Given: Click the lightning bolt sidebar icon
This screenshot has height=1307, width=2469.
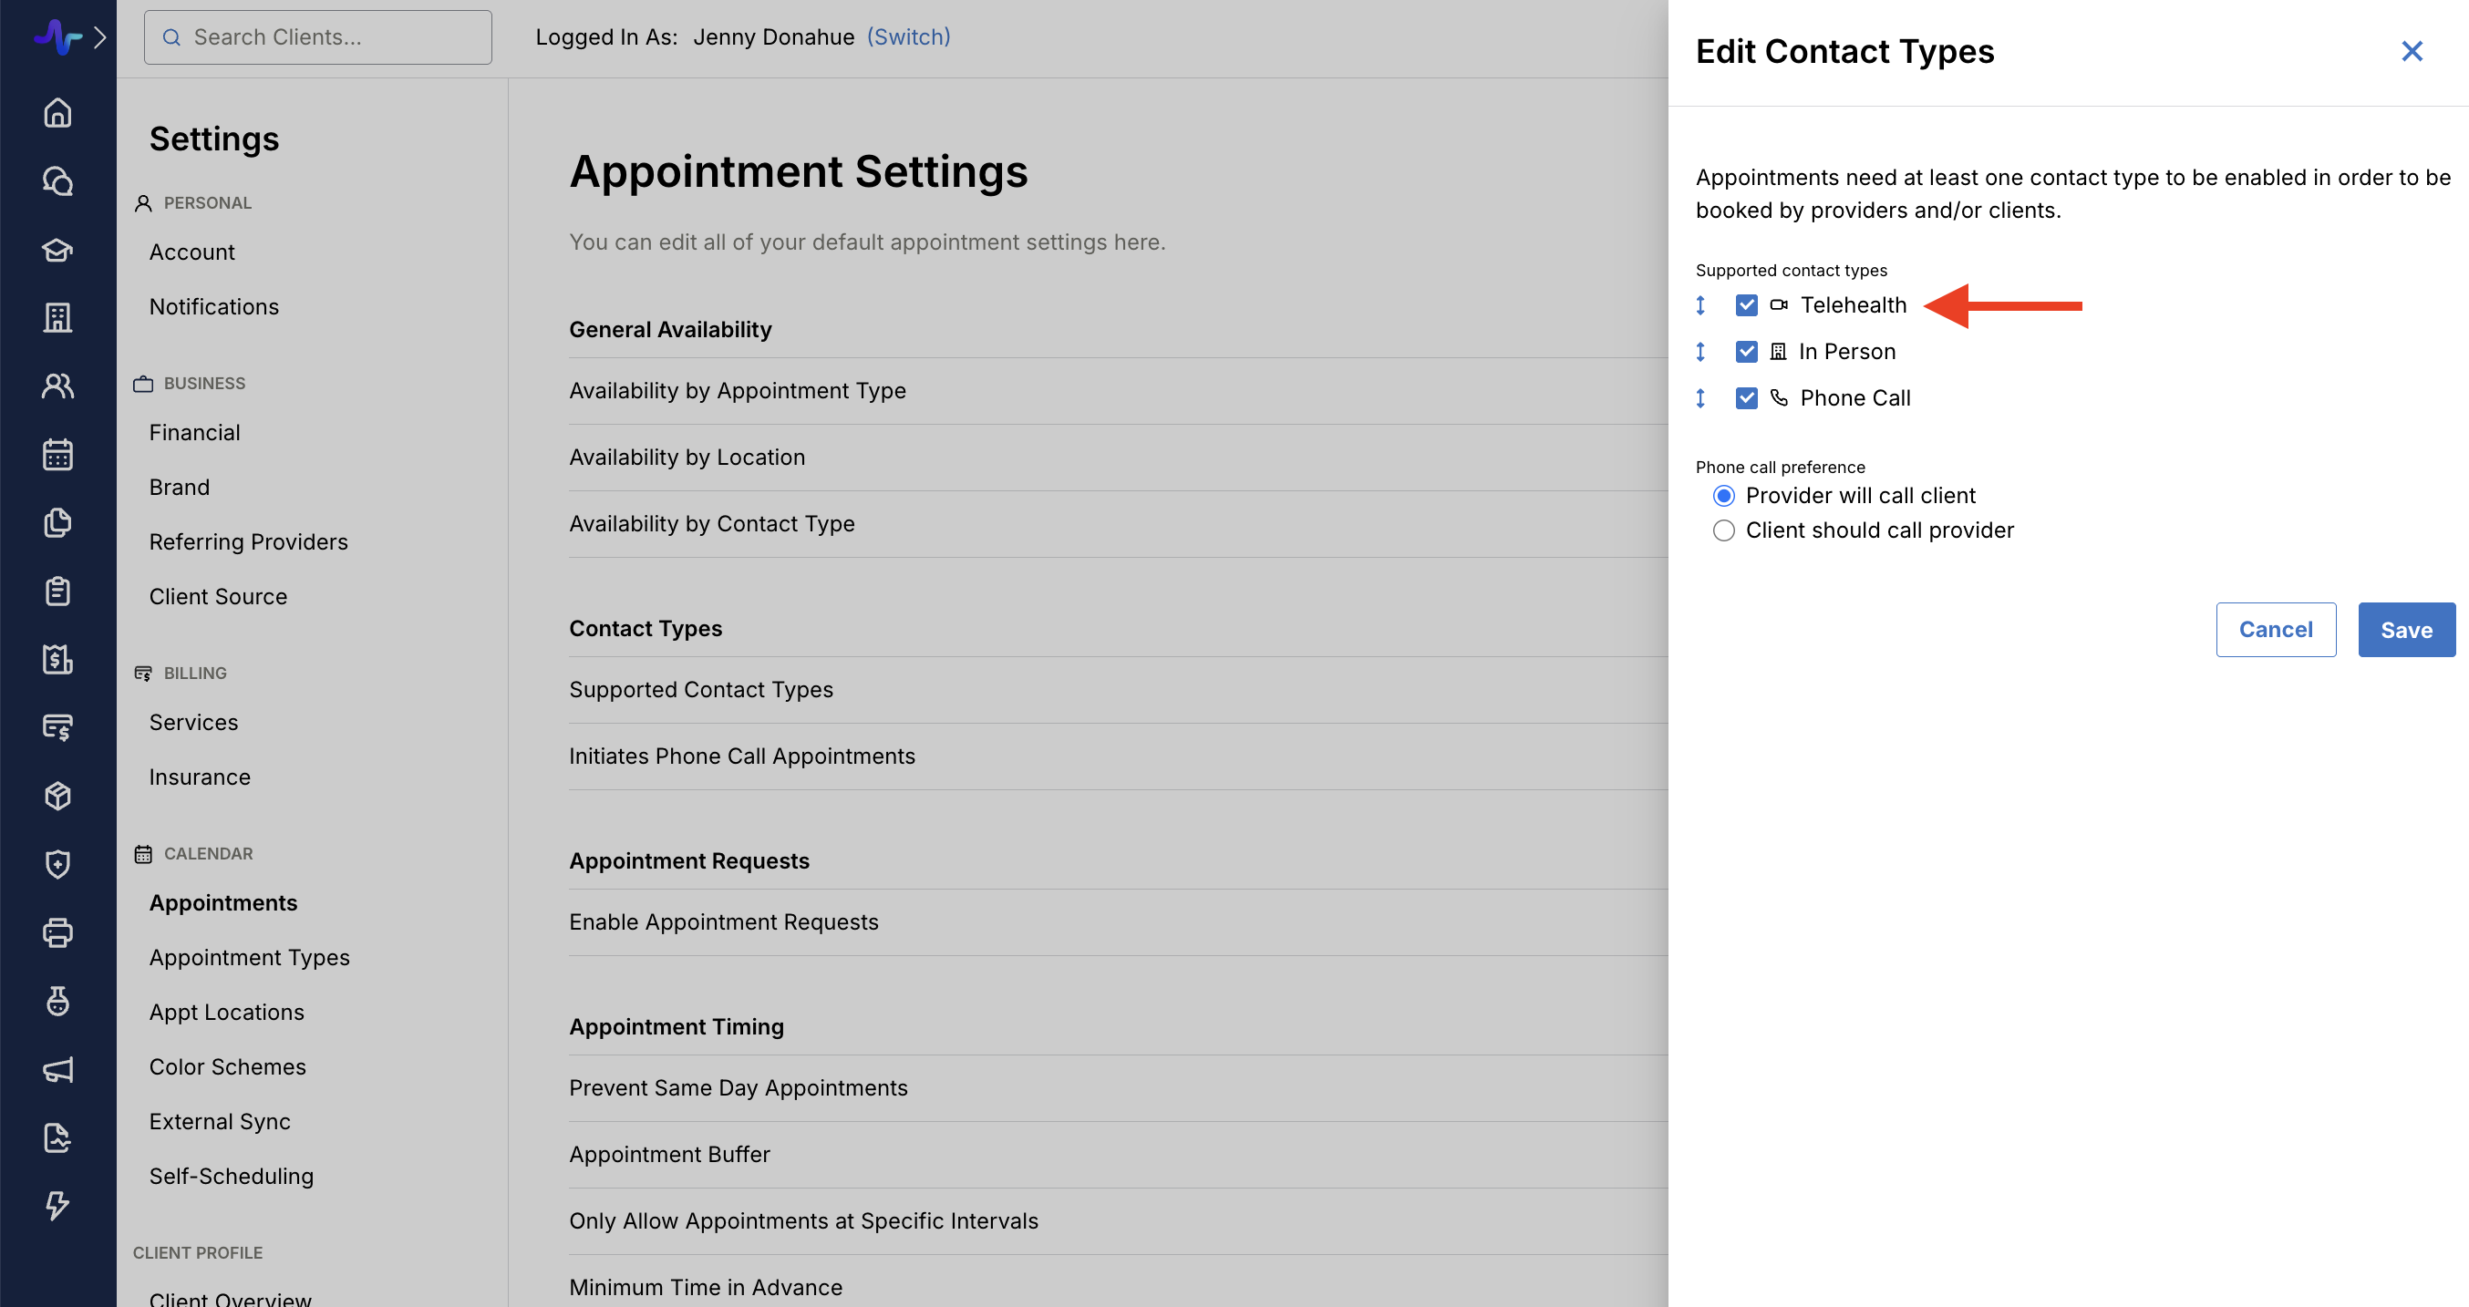Looking at the screenshot, I should click(x=57, y=1206).
